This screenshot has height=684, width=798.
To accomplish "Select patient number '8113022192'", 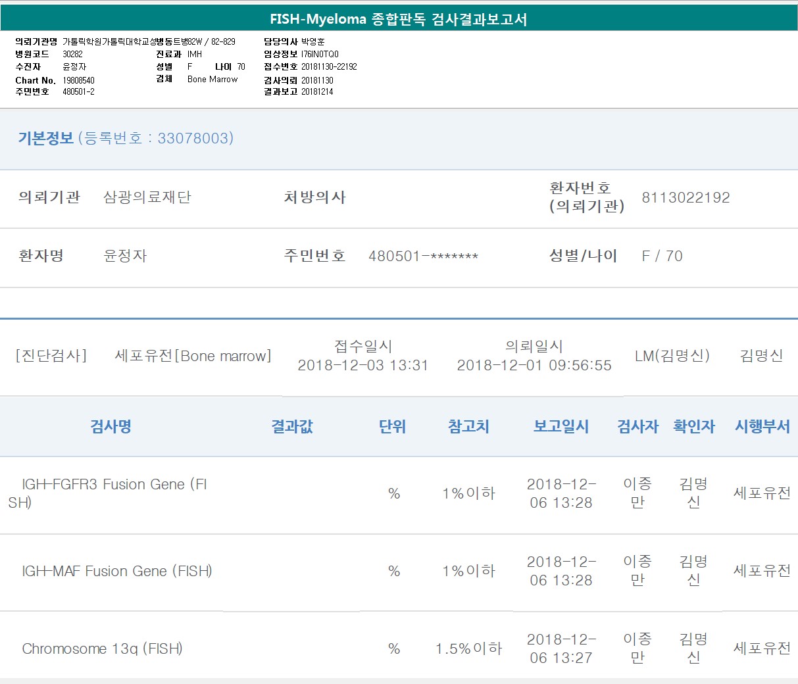I will tap(686, 197).
